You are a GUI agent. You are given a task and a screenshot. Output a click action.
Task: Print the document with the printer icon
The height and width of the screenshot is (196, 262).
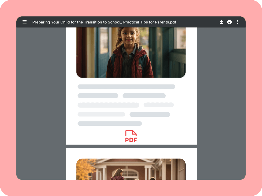click(230, 22)
